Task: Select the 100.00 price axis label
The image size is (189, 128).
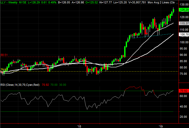Action: pos(184,42)
